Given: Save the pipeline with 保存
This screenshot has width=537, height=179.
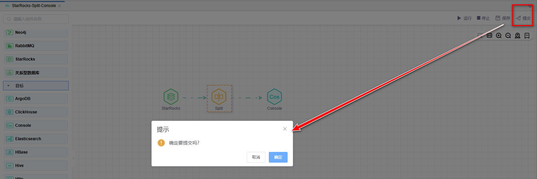Looking at the screenshot, I should click(503, 18).
